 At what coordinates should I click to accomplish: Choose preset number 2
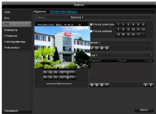point(123,24)
